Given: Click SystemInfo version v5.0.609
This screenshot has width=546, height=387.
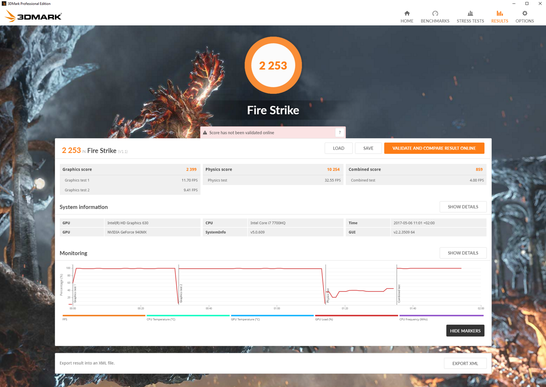Looking at the screenshot, I should (x=257, y=232).
